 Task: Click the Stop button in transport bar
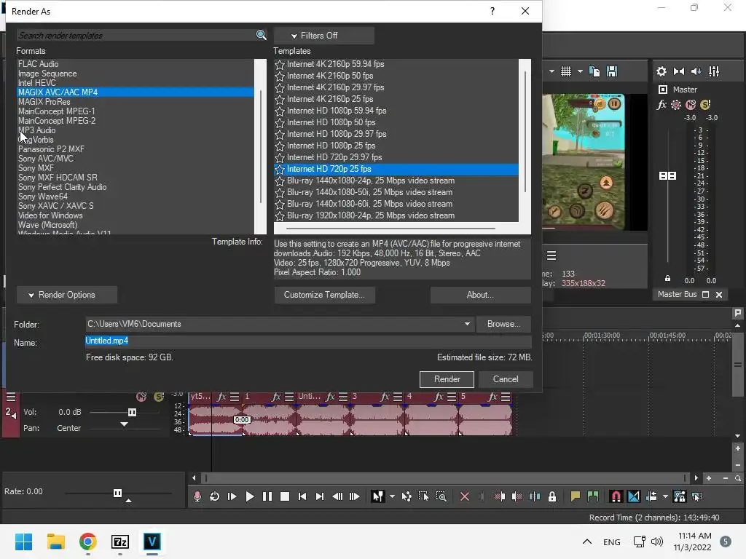pyautogui.click(x=285, y=496)
